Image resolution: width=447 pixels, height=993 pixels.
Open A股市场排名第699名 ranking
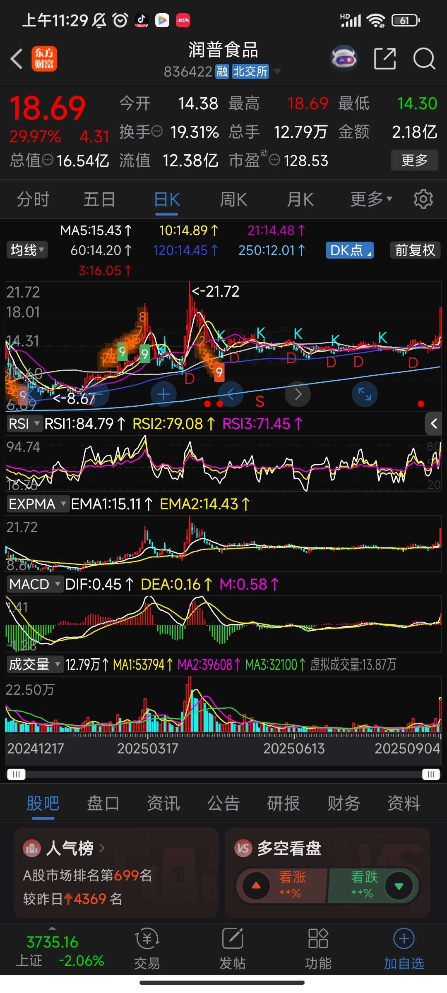88,875
